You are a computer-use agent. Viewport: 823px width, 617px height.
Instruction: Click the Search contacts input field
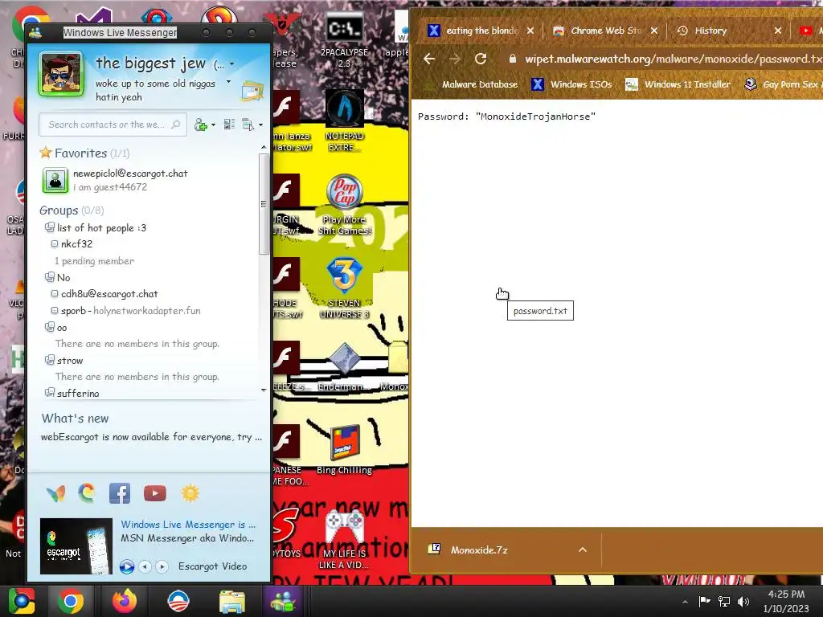pyautogui.click(x=113, y=125)
